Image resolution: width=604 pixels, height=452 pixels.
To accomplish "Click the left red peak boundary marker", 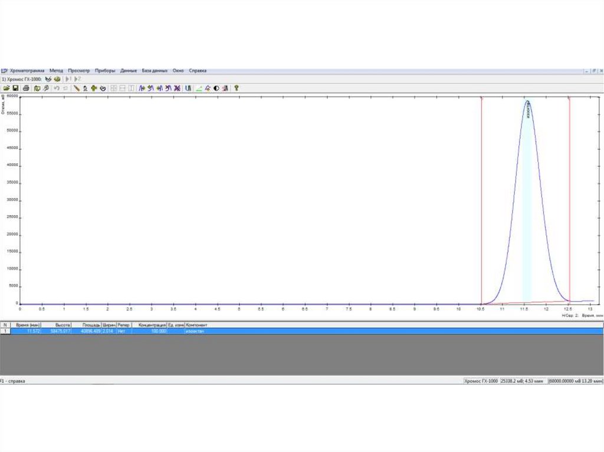I will pyautogui.click(x=482, y=200).
